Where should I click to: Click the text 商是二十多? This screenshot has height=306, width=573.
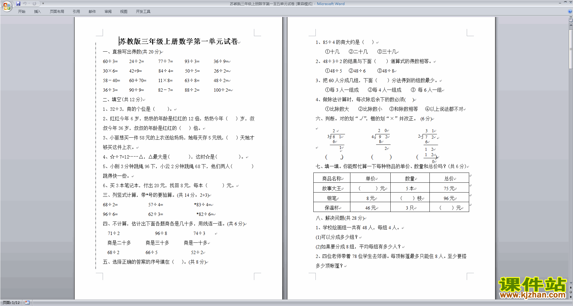click(119, 243)
